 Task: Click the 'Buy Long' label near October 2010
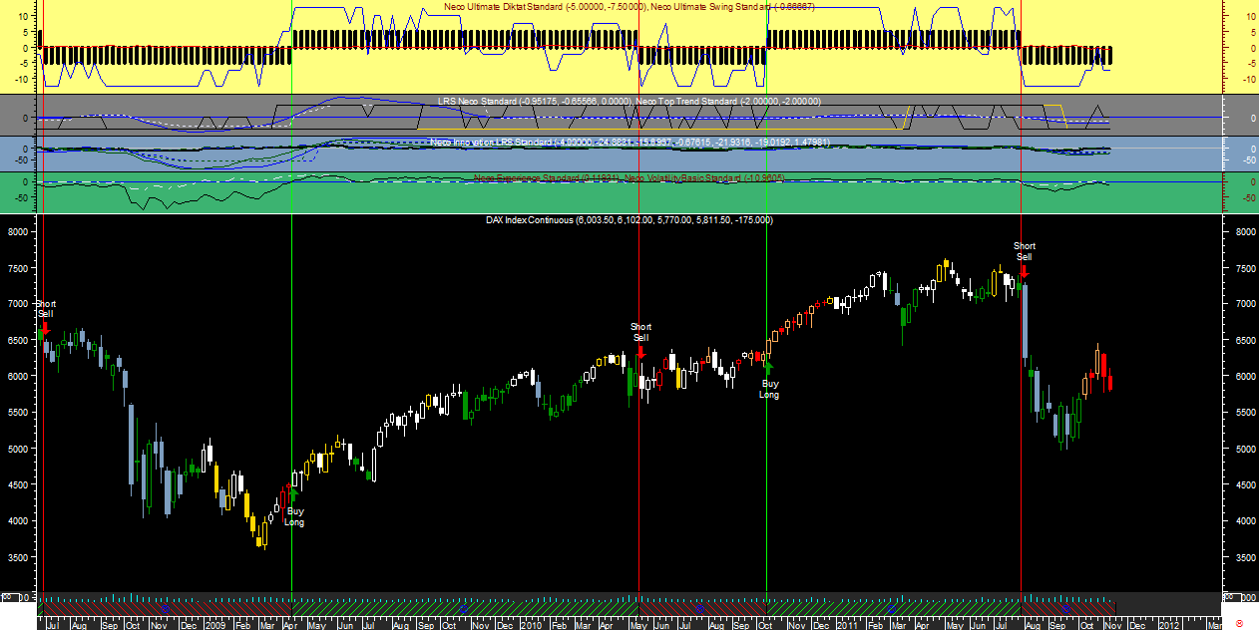769,389
